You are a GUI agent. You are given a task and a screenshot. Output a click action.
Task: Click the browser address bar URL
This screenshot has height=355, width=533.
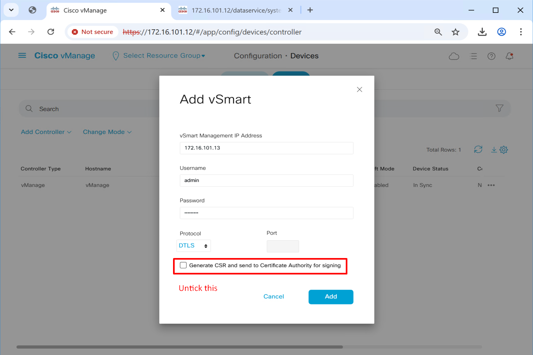coord(212,32)
